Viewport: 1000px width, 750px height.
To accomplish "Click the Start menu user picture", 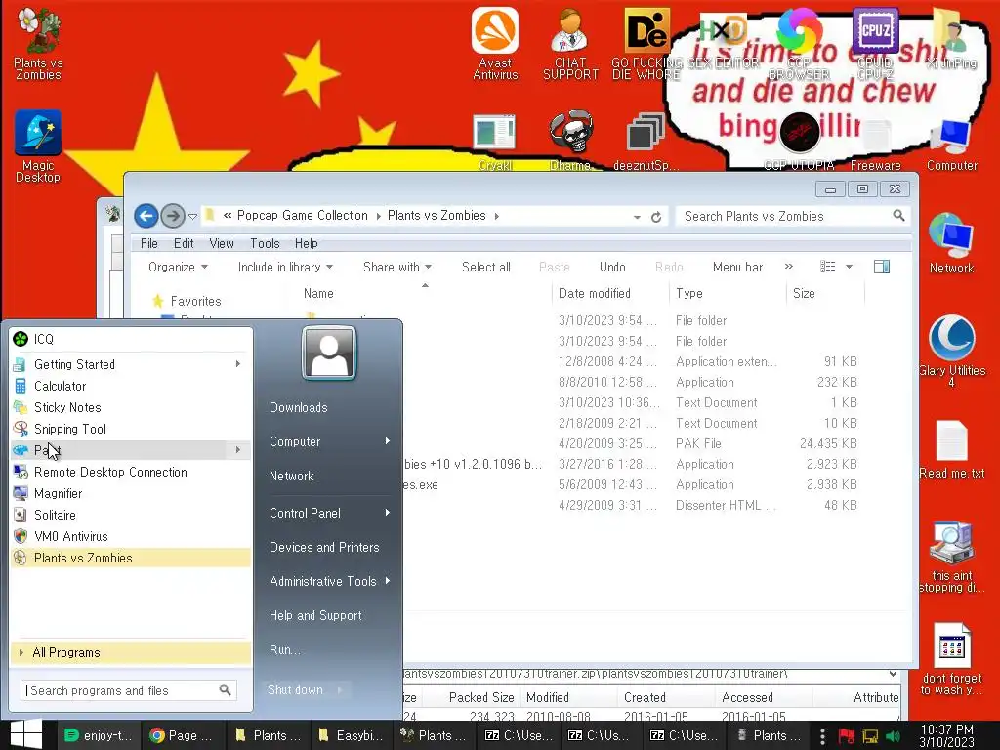I will tap(329, 353).
